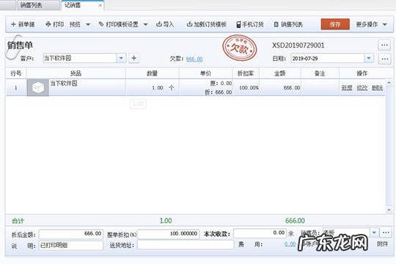Click the ellipsis button beside order number

(x=384, y=45)
